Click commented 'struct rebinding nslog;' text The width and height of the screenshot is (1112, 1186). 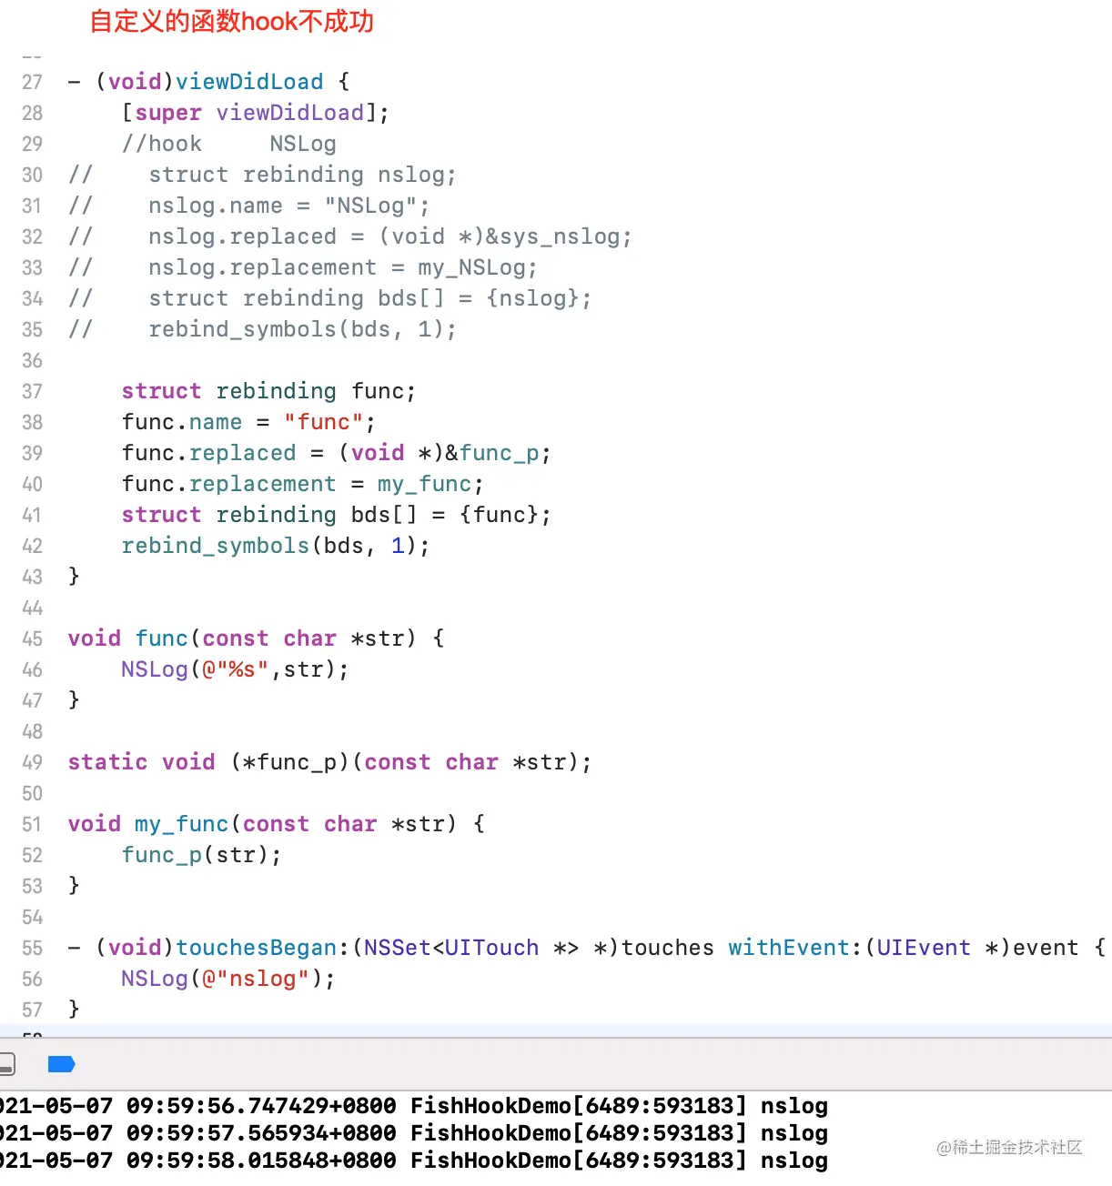(x=303, y=175)
